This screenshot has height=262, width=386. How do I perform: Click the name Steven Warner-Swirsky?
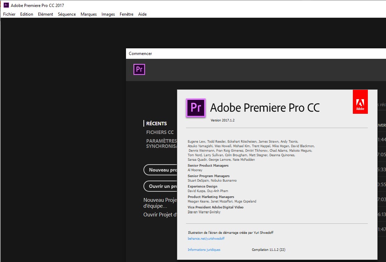[204, 212]
